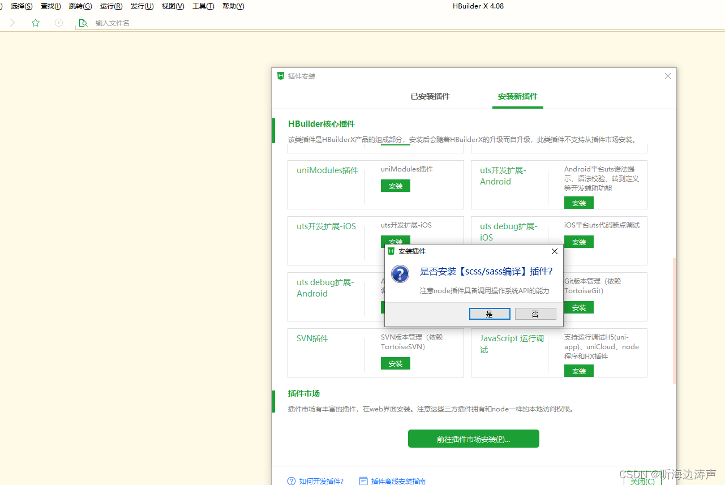Install the JavaScript 运行调试 plugin

pos(579,371)
